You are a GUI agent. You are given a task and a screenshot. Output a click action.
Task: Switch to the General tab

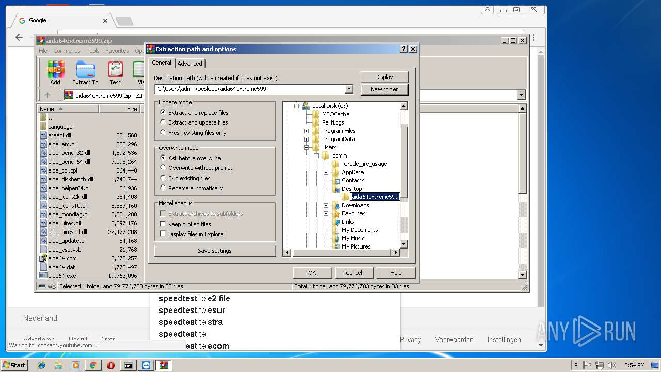click(x=162, y=63)
